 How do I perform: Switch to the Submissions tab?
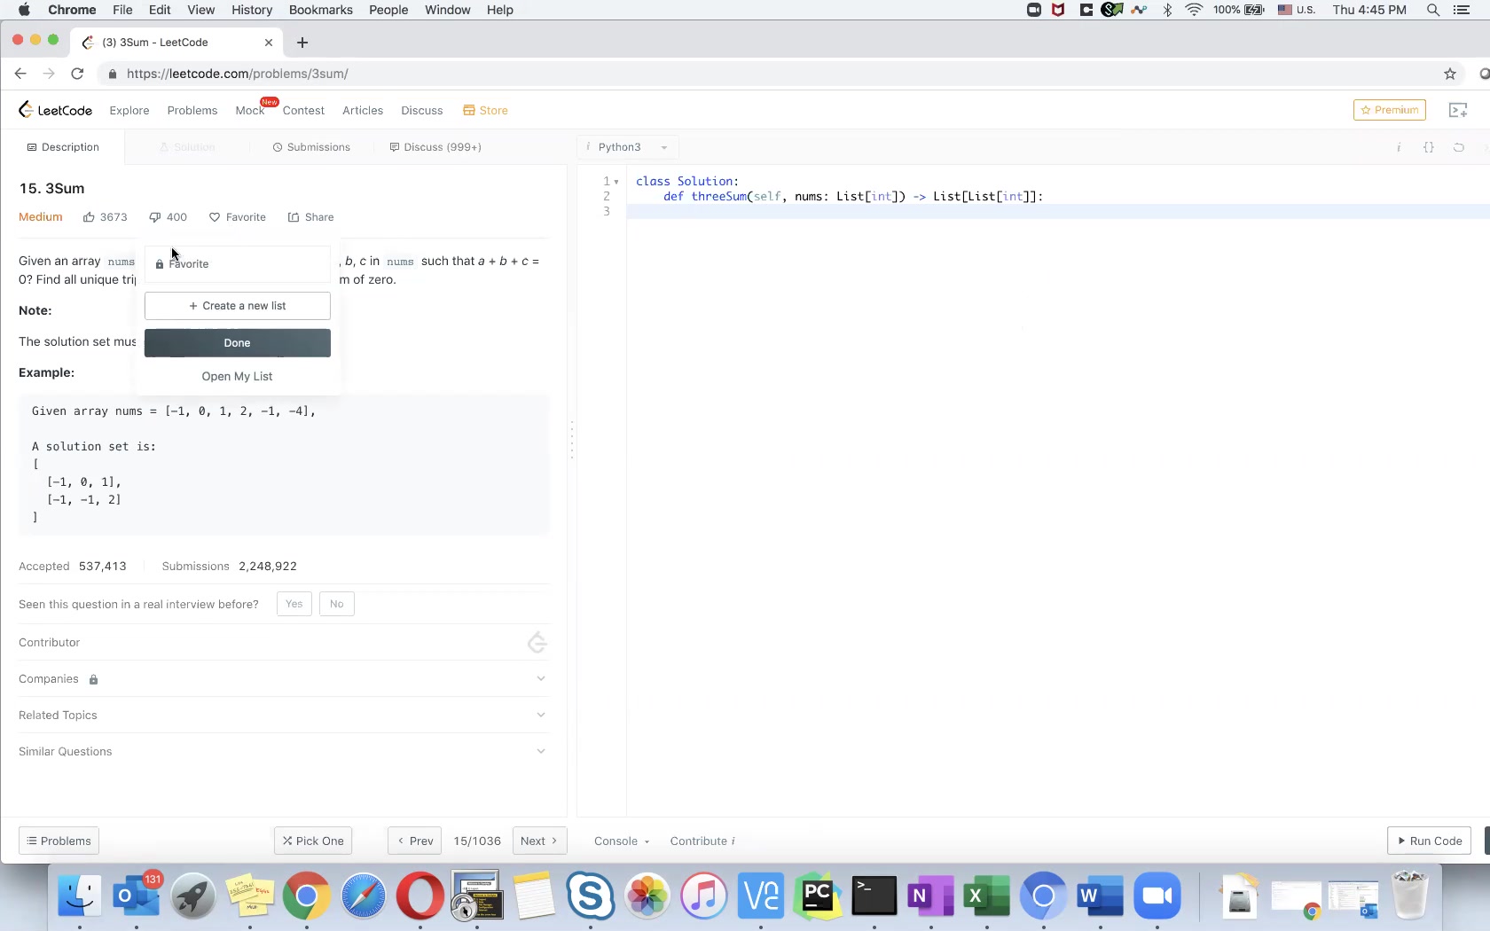[311, 147]
